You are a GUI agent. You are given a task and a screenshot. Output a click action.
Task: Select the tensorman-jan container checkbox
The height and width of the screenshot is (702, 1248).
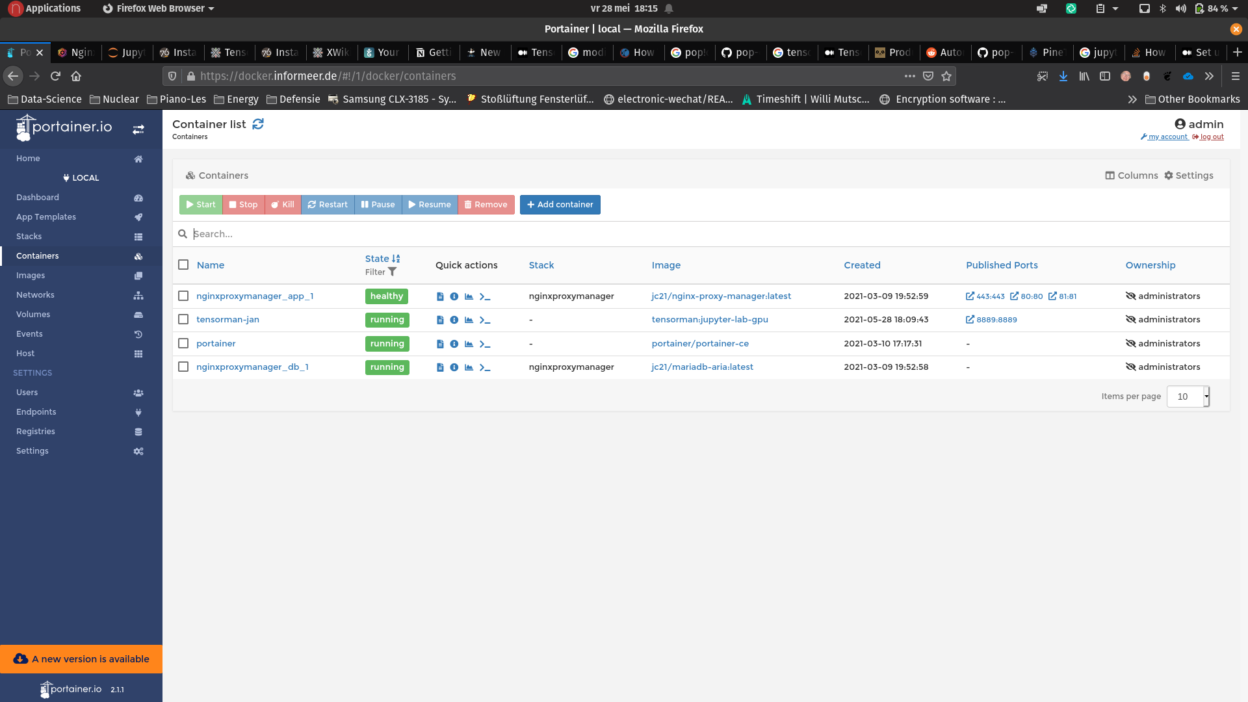click(x=183, y=320)
